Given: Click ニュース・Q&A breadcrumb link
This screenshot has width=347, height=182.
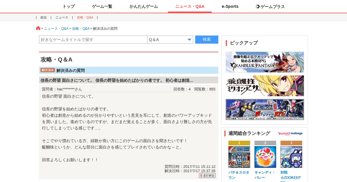Looking at the screenshot, I should (56, 29).
